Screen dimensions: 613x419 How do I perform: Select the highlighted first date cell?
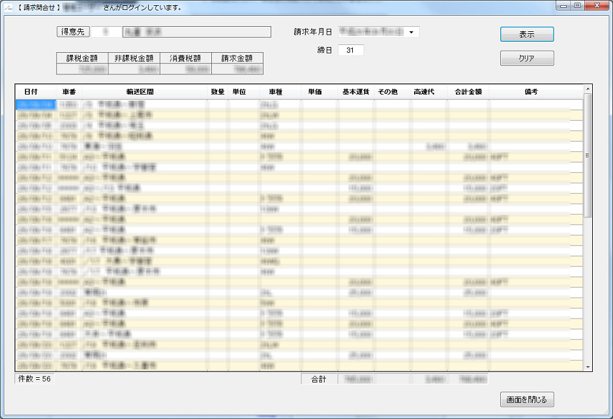click(35, 104)
